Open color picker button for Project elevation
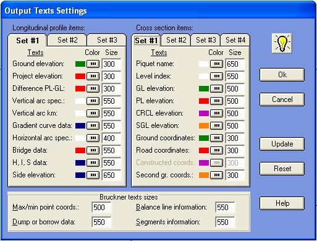 [x=93, y=77]
